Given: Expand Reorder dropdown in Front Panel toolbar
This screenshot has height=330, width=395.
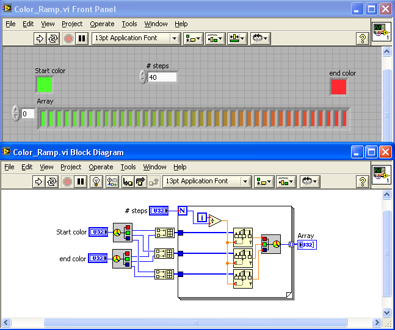Looking at the screenshot, I should (259, 38).
